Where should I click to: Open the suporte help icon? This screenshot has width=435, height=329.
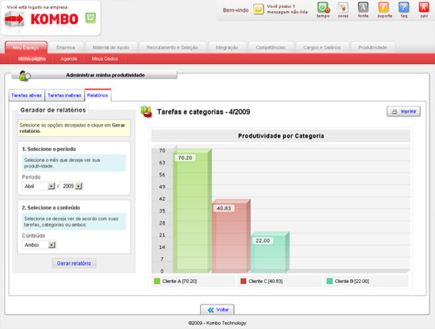pyautogui.click(x=384, y=7)
